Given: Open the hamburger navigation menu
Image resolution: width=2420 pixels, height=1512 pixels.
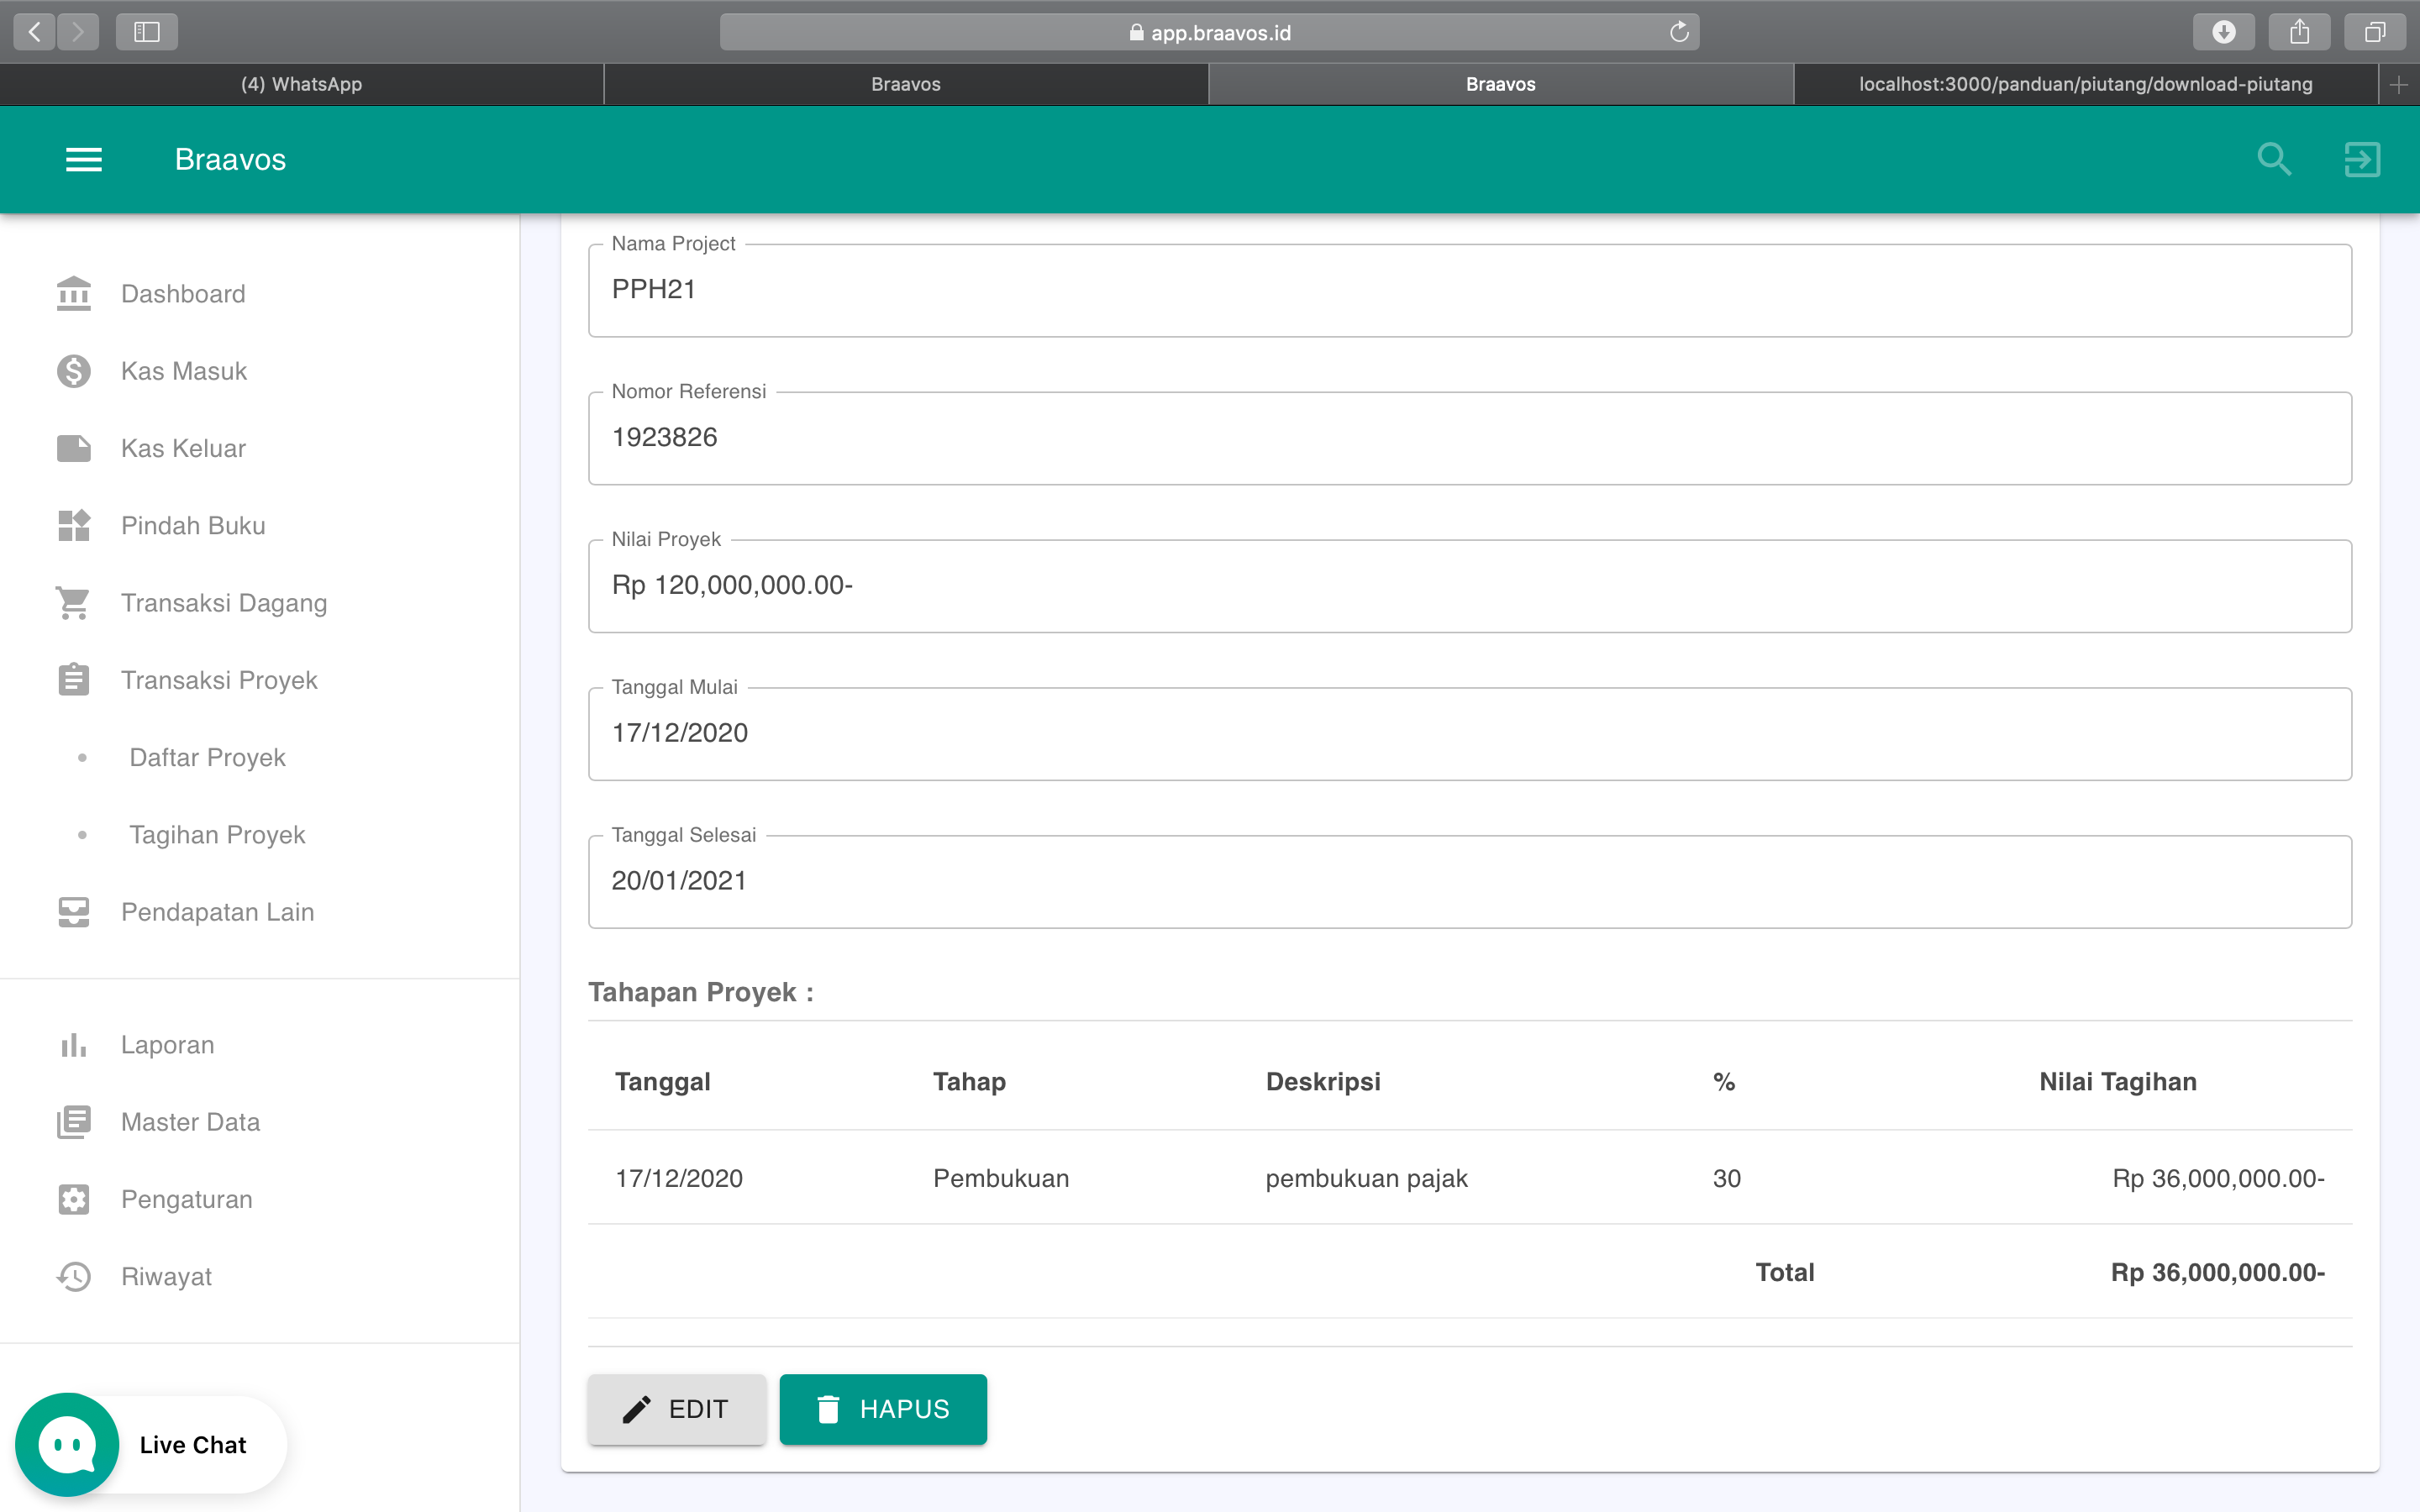Looking at the screenshot, I should tap(84, 160).
